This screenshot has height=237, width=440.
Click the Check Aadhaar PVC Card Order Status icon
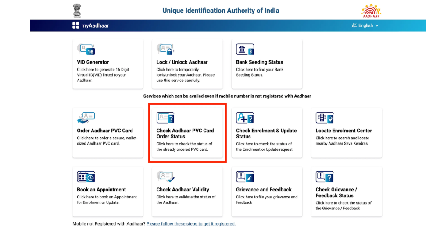coord(165,118)
